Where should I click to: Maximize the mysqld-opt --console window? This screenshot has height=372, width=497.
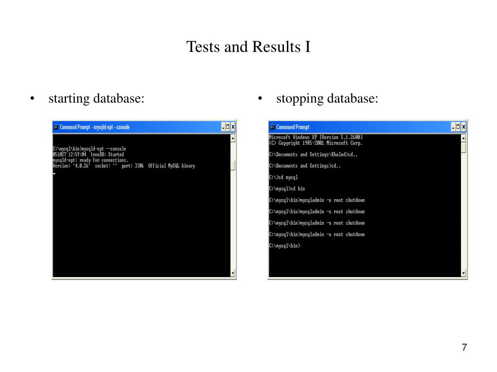pos(228,127)
